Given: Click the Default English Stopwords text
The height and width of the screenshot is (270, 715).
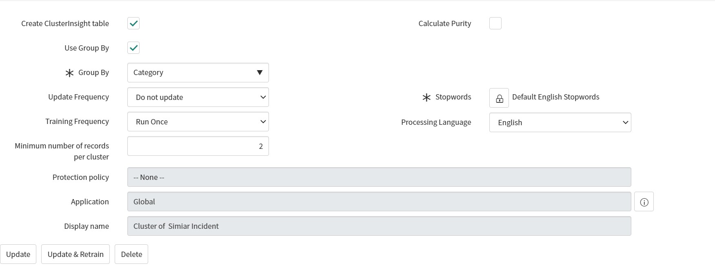Looking at the screenshot, I should (555, 97).
